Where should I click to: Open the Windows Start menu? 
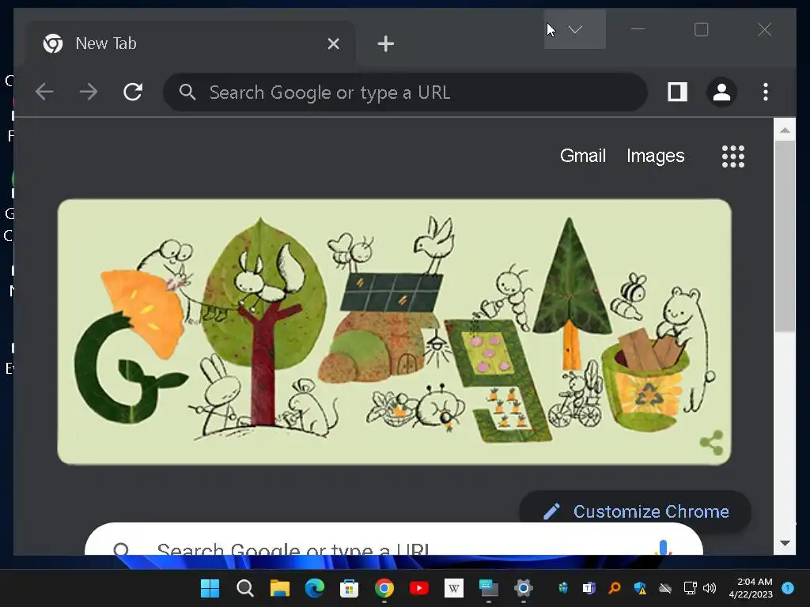(210, 588)
